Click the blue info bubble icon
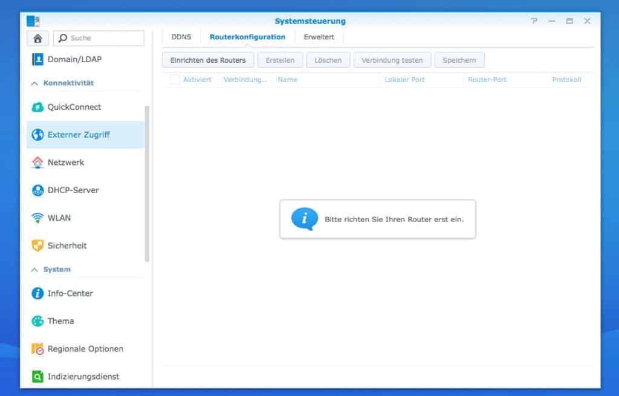The image size is (619, 396). click(x=305, y=219)
